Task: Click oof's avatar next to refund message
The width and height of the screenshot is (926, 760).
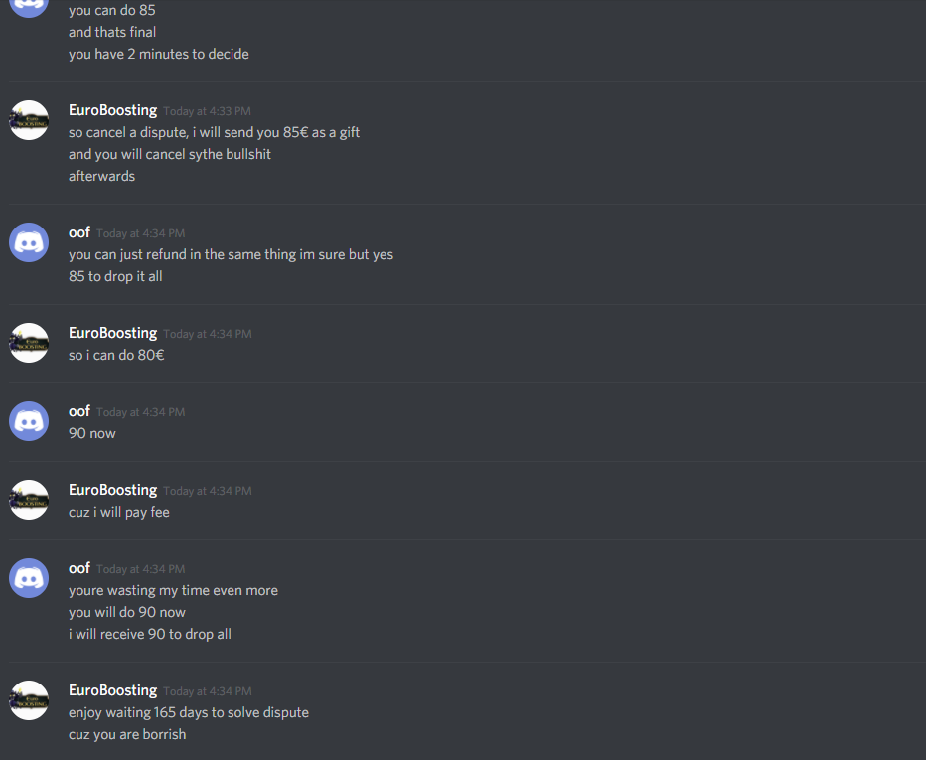Action: (x=29, y=242)
